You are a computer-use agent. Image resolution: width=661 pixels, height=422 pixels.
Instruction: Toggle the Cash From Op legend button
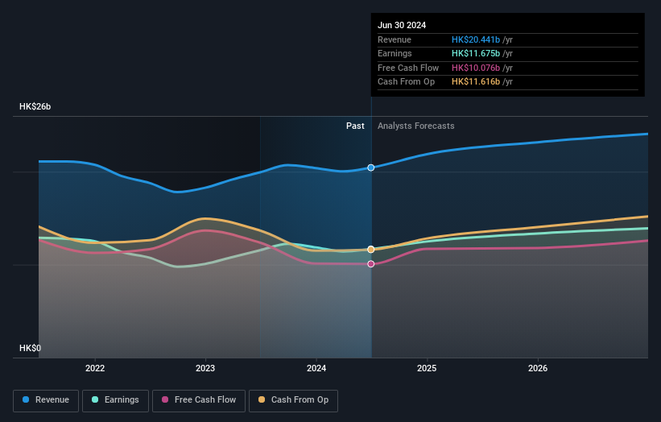pyautogui.click(x=293, y=400)
